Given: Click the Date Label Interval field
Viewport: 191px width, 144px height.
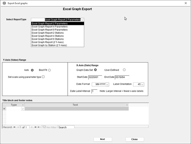Looking at the screenshot, I should click(94, 91).
